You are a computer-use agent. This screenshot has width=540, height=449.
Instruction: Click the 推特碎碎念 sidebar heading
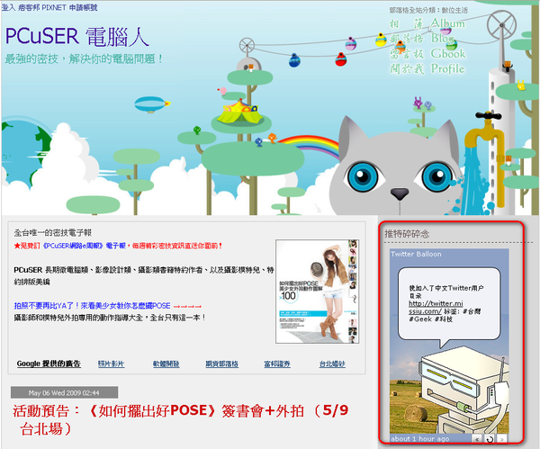coord(407,234)
